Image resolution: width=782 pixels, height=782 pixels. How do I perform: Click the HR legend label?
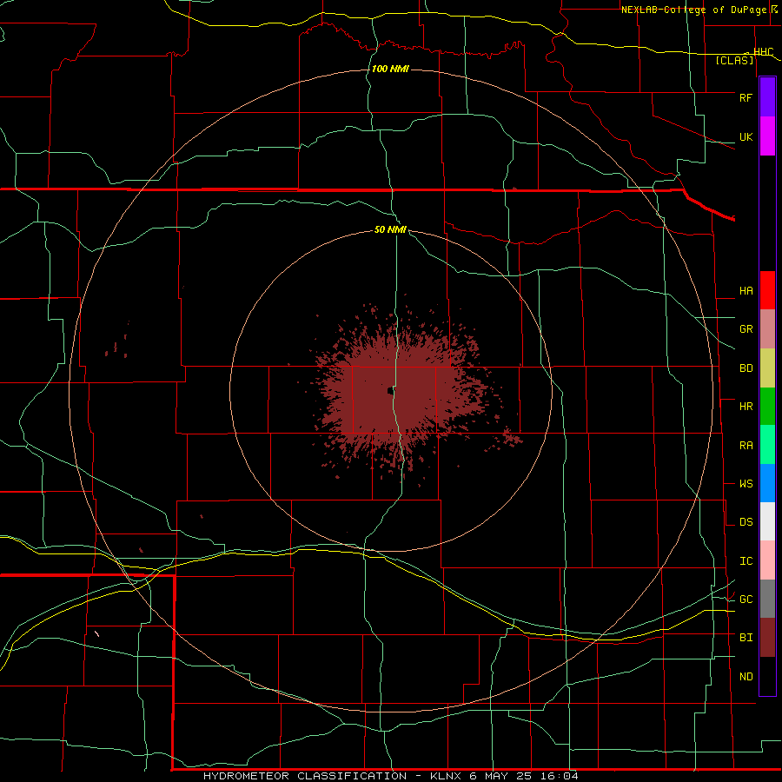[746, 406]
